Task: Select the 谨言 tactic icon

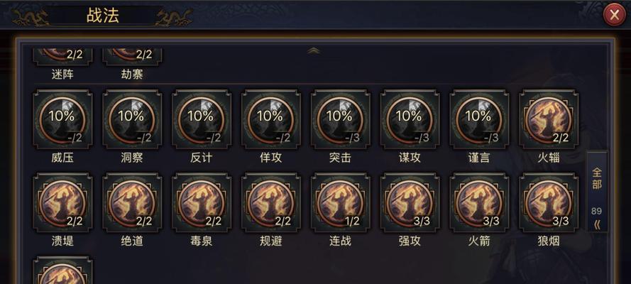Action: pyautogui.click(x=479, y=119)
